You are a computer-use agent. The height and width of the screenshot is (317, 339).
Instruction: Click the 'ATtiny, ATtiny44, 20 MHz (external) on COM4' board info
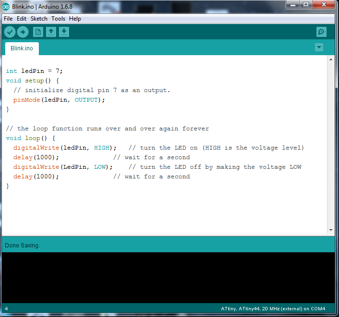[x=273, y=308]
